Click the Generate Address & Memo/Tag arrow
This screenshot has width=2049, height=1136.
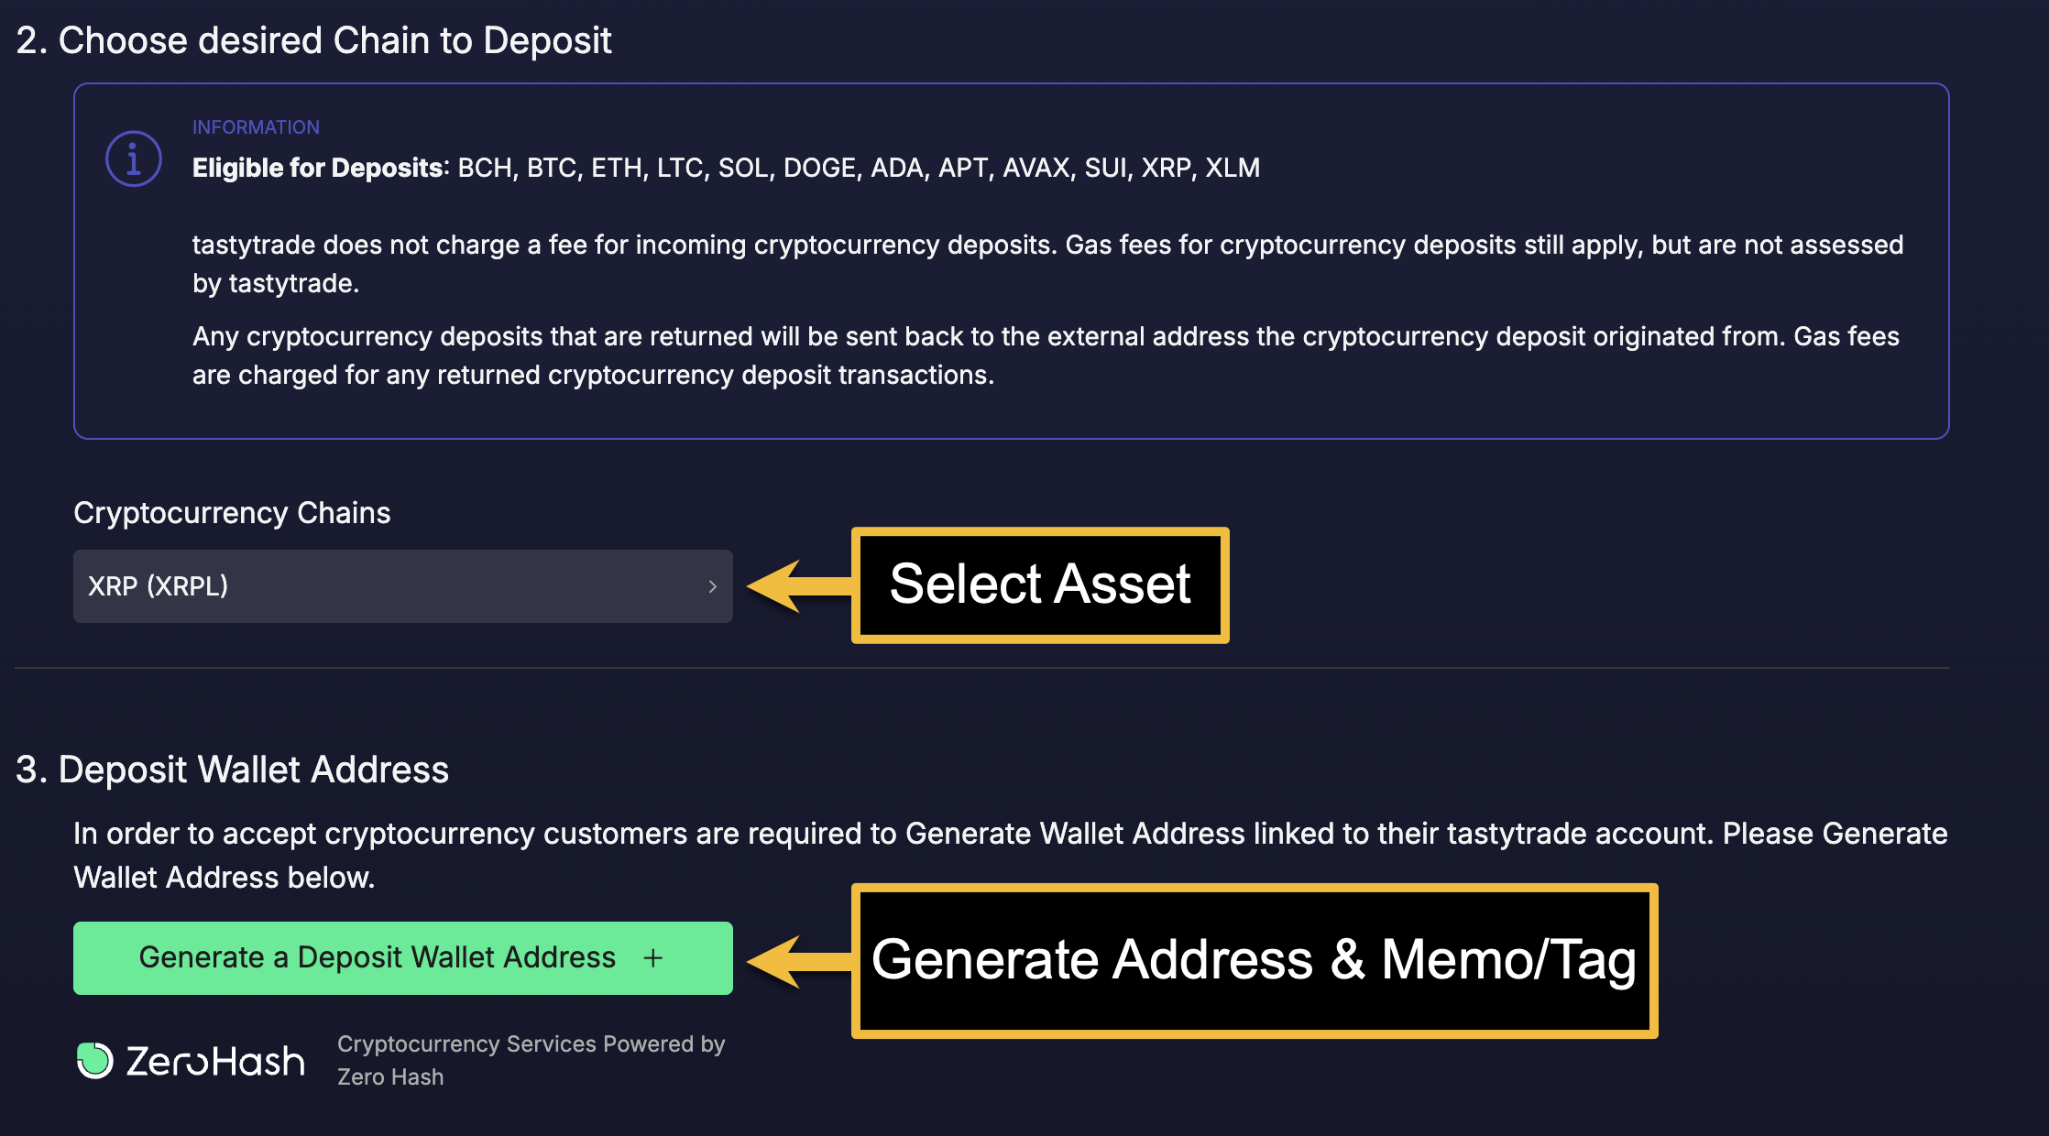coord(797,959)
